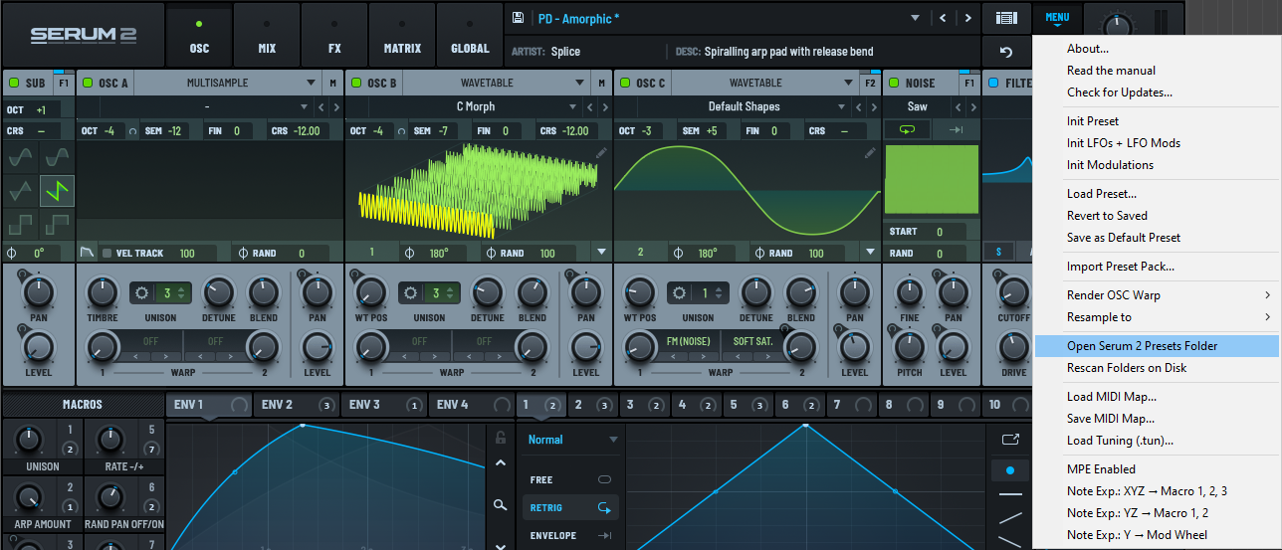Click the filter CUTOFF knob
The image size is (1282, 550).
point(1013,292)
